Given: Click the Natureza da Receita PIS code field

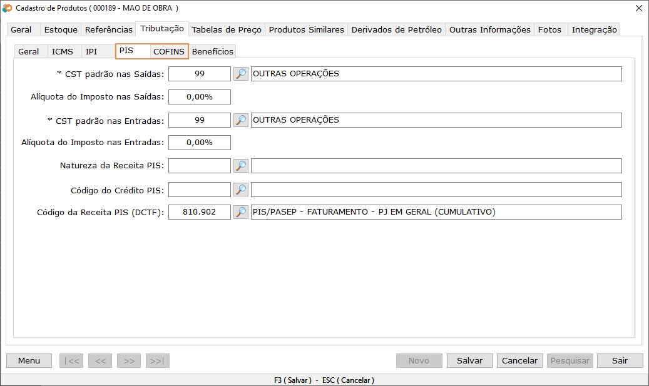Looking at the screenshot, I should [x=200, y=166].
